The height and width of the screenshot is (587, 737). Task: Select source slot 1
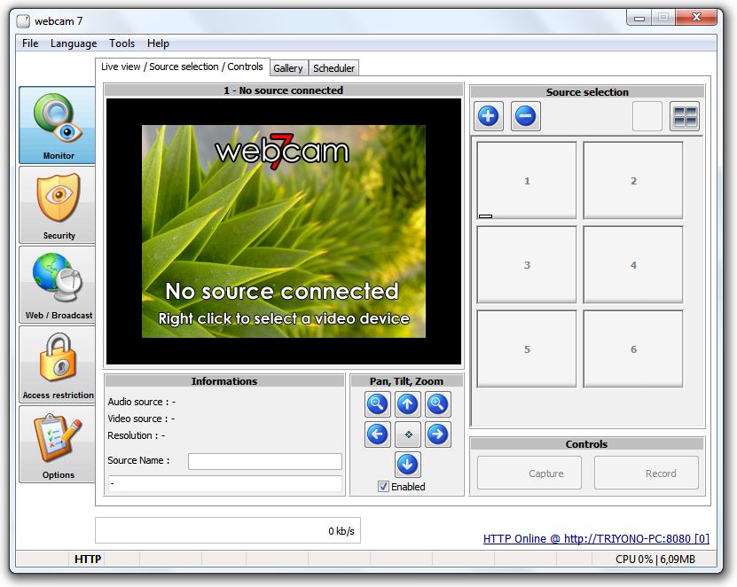coord(527,181)
